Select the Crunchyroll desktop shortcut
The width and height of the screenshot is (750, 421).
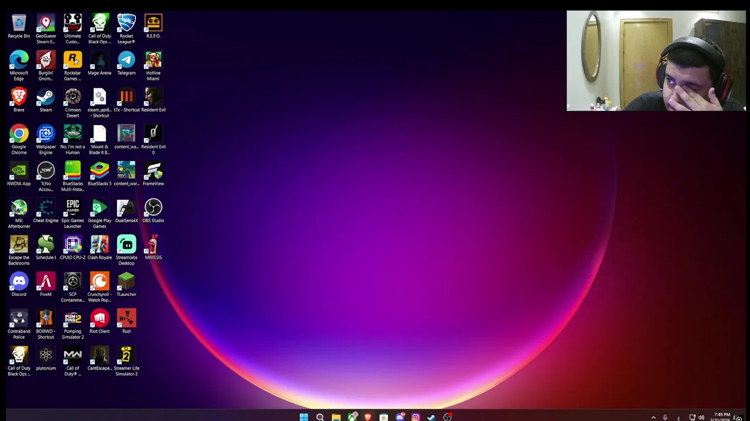pos(100,287)
